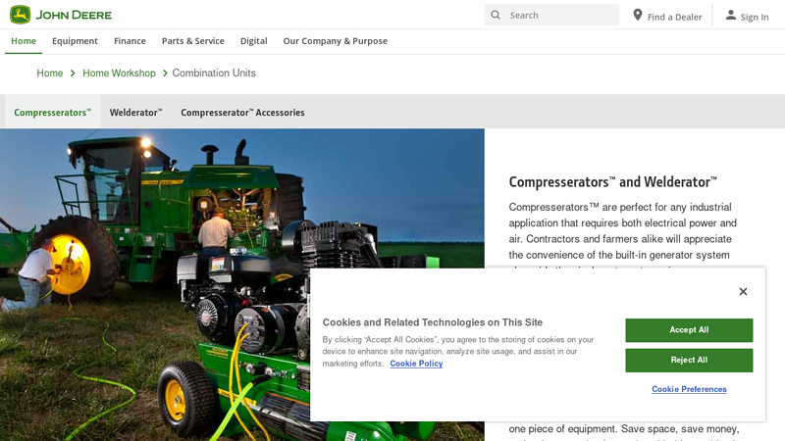Go to the Home nav item

pyautogui.click(x=24, y=41)
